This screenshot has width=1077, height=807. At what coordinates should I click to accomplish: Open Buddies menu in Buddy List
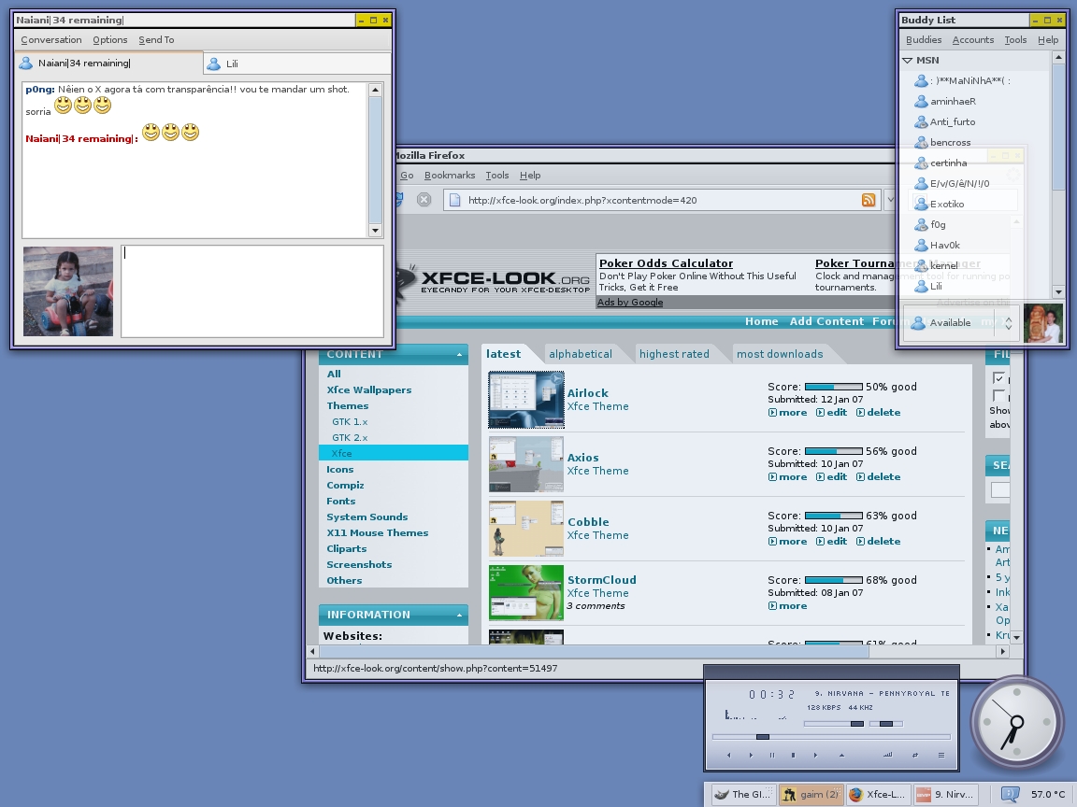[923, 40]
